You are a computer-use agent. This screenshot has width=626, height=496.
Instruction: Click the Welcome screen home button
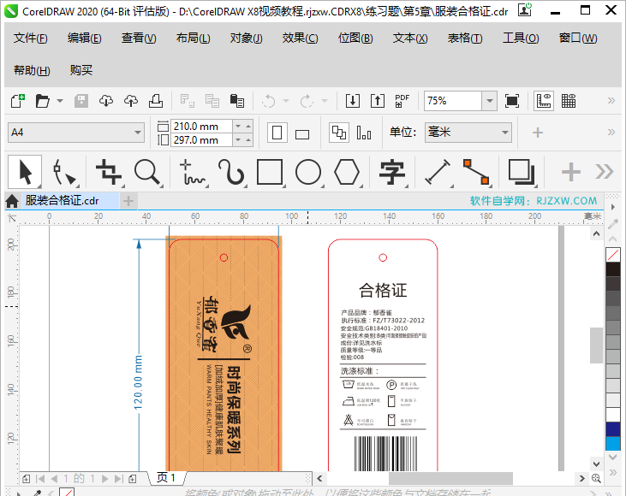coord(12,201)
